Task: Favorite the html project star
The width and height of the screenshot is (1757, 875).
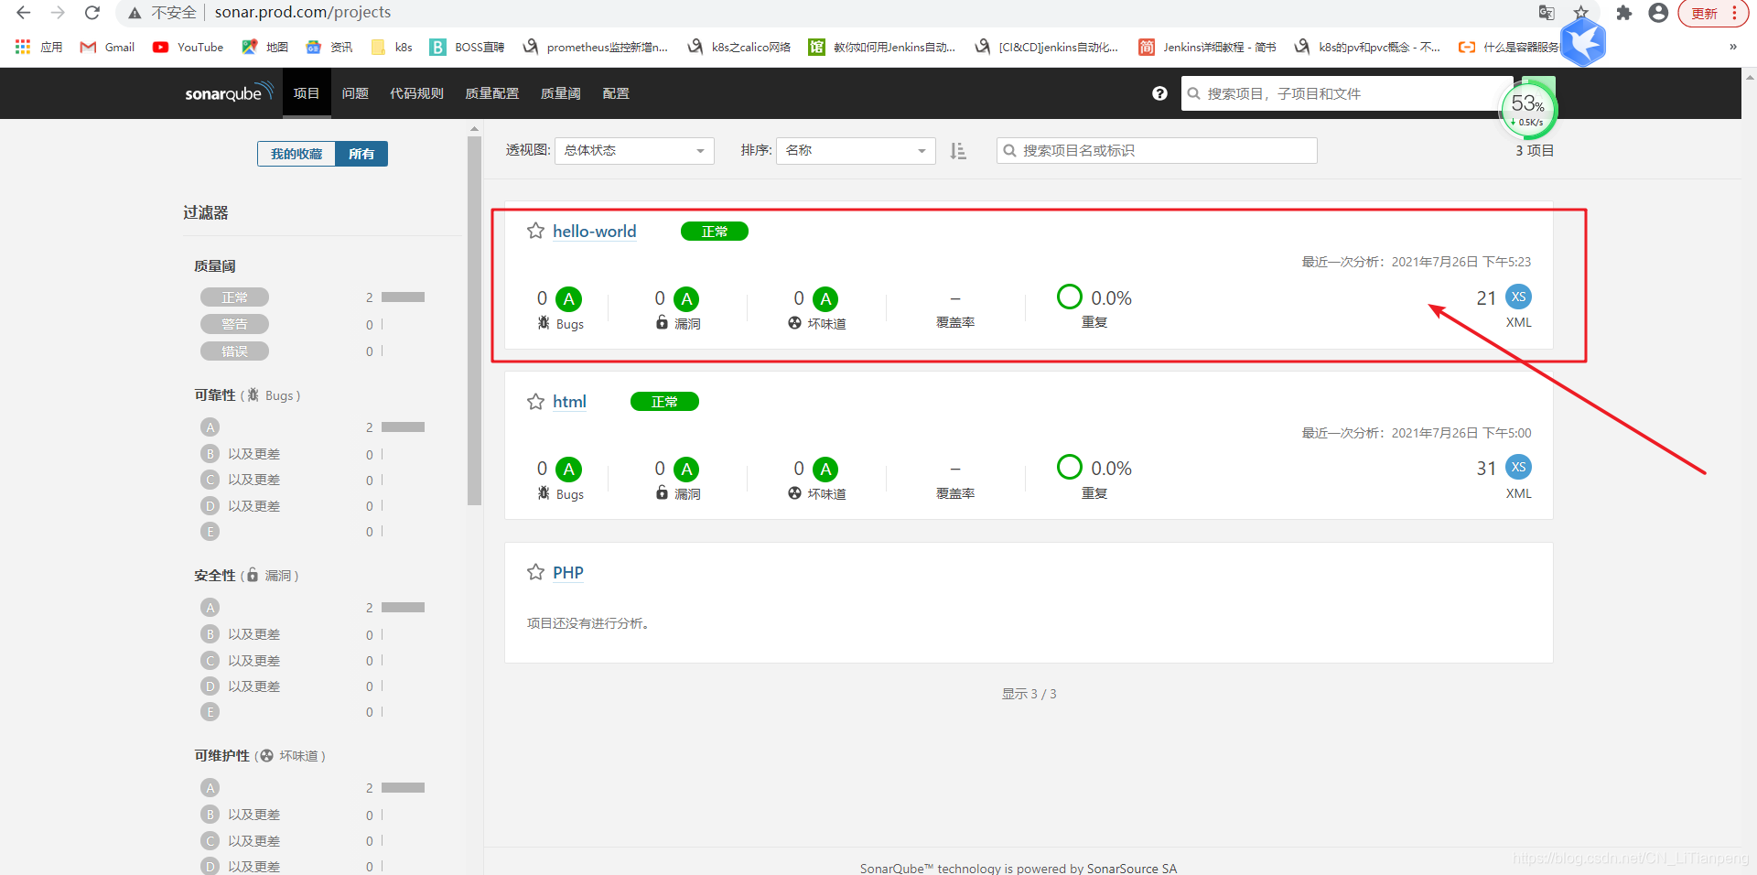Action: click(535, 401)
